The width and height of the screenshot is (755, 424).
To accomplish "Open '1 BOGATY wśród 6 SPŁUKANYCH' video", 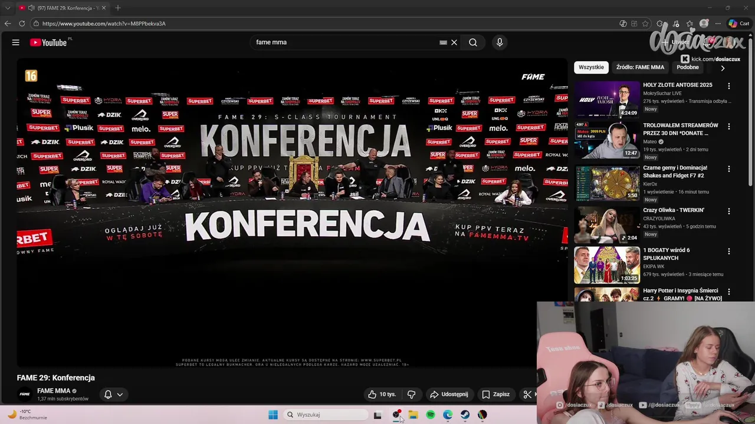I will (667, 254).
